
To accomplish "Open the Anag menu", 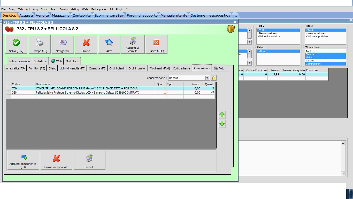I will tap(12, 9).
